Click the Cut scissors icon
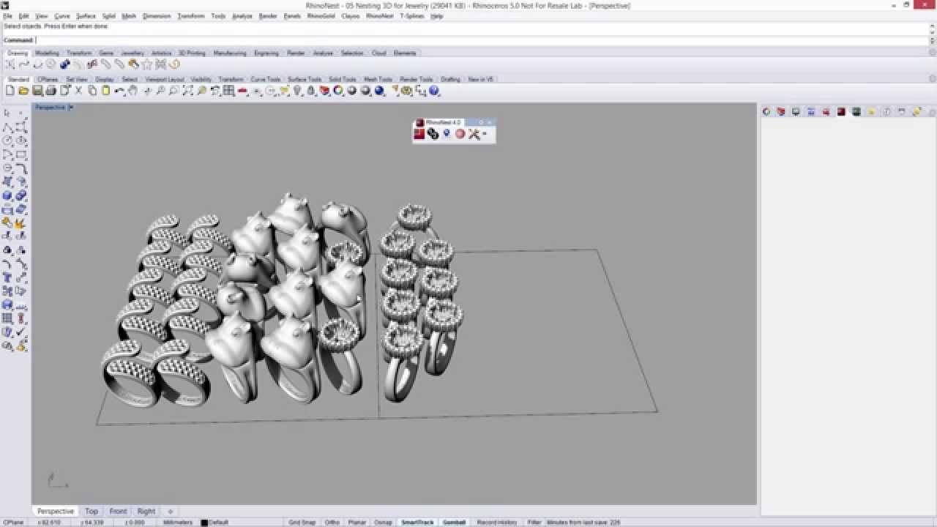 point(78,91)
